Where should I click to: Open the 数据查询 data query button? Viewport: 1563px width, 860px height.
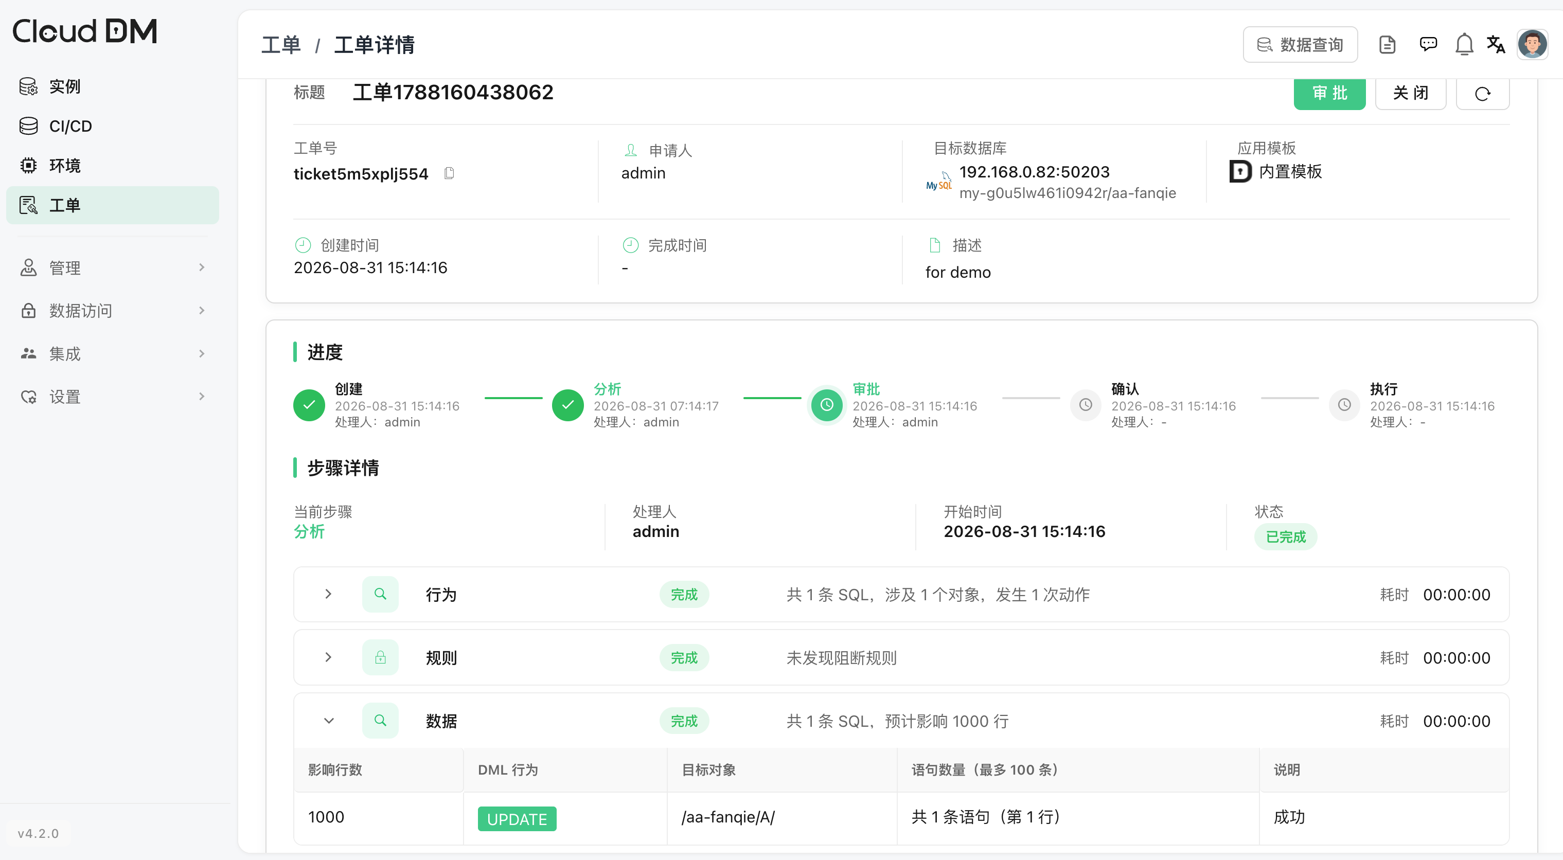click(x=1300, y=44)
